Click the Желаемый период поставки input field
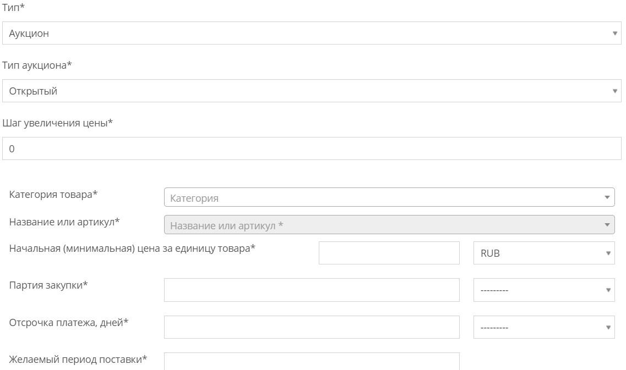Viewport: 626px width, 370px height. [312, 361]
